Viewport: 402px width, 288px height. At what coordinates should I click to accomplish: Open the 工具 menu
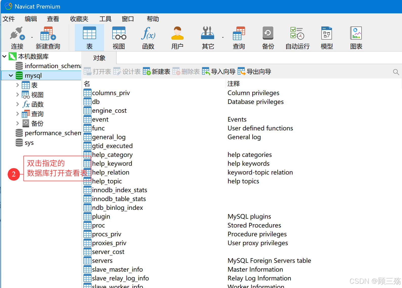point(105,19)
